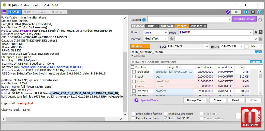Viewport: 265px width, 131px height.
Task: Switch to the FLASH tab
Action: click(x=14, y=12)
